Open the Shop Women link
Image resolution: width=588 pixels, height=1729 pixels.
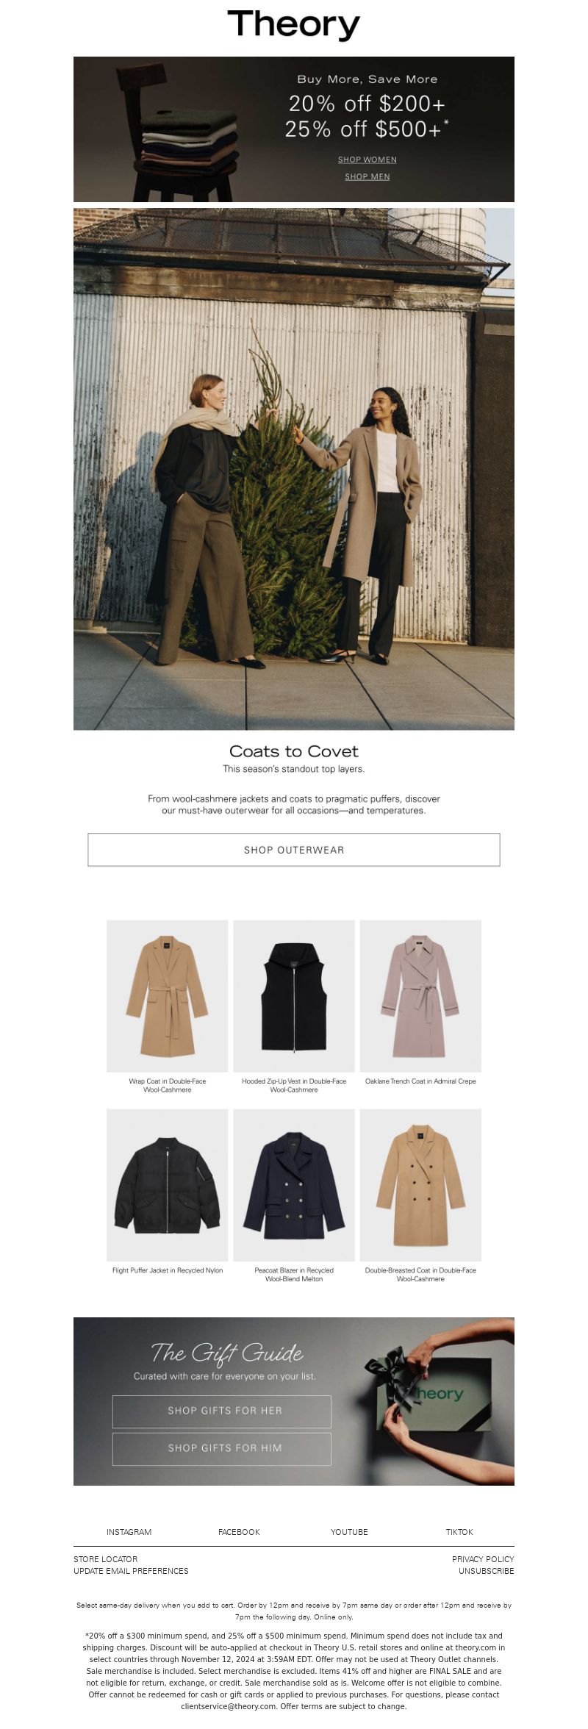367,160
